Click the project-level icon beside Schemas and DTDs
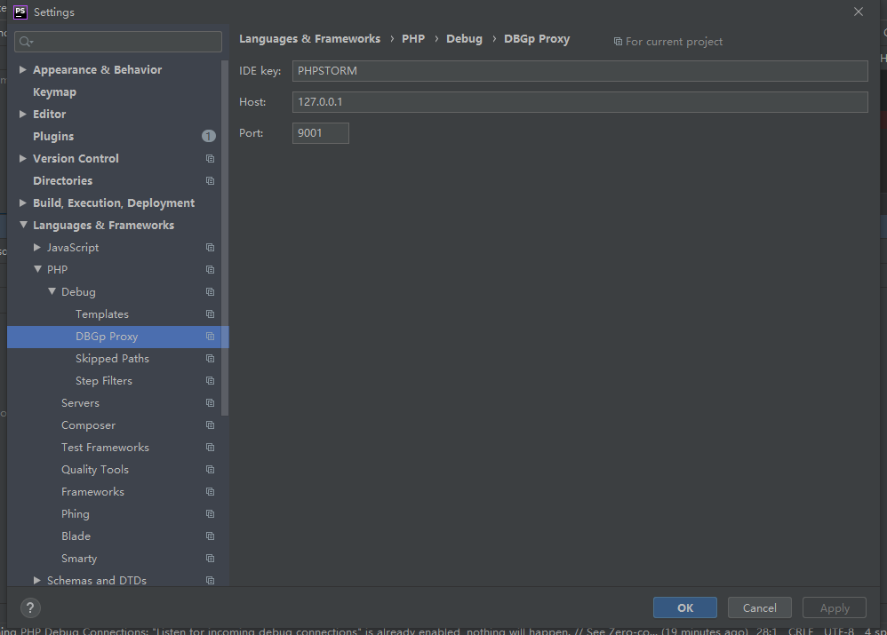The image size is (887, 635). 210,581
